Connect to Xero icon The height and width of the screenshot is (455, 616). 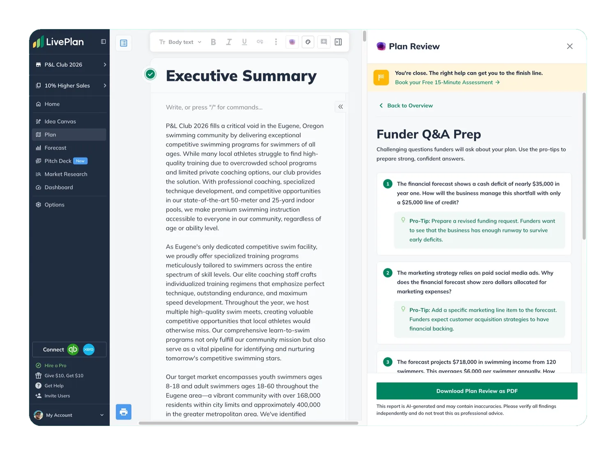89,349
